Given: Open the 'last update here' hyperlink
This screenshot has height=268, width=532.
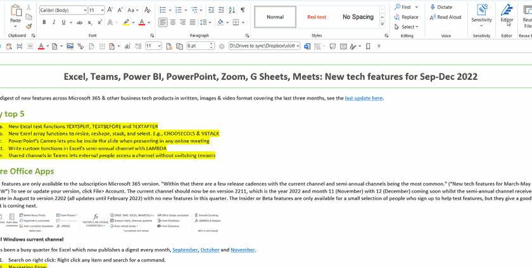Looking at the screenshot, I should pyautogui.click(x=364, y=98).
